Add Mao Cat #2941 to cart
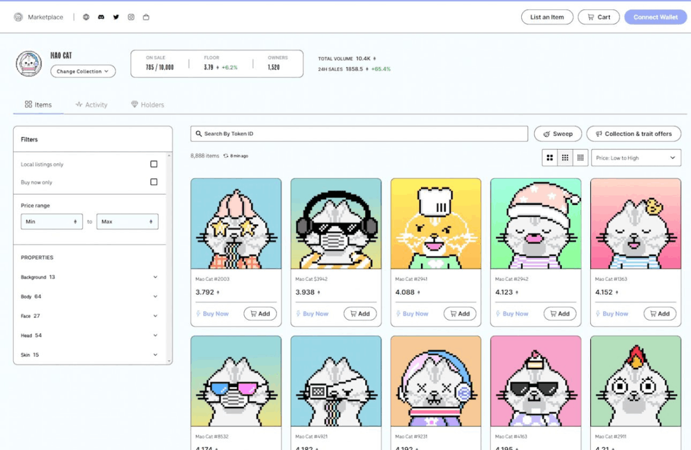 [x=460, y=314]
